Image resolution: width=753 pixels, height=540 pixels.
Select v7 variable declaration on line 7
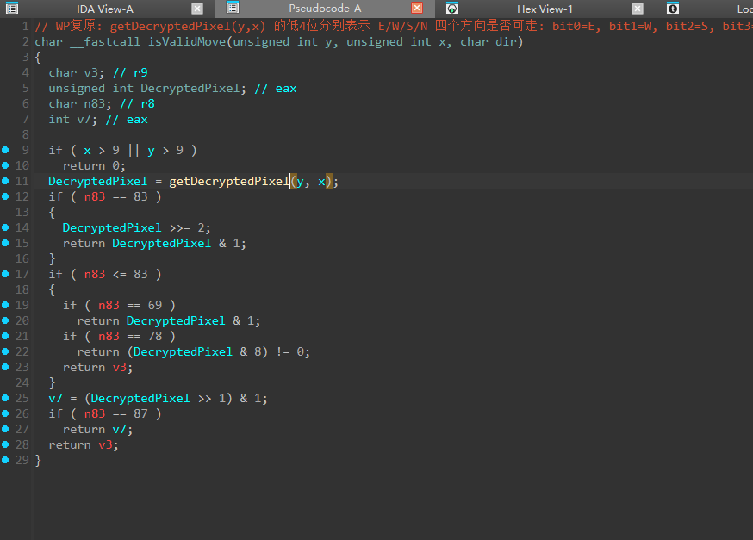tap(84, 119)
